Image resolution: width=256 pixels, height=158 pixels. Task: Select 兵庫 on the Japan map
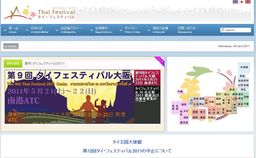[206, 102]
